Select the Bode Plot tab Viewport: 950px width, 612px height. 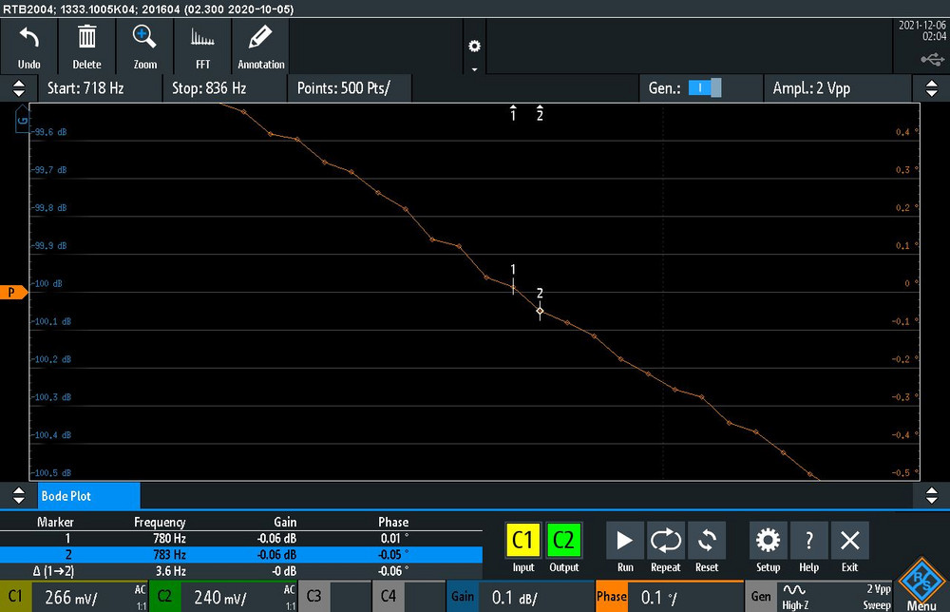tap(88, 496)
